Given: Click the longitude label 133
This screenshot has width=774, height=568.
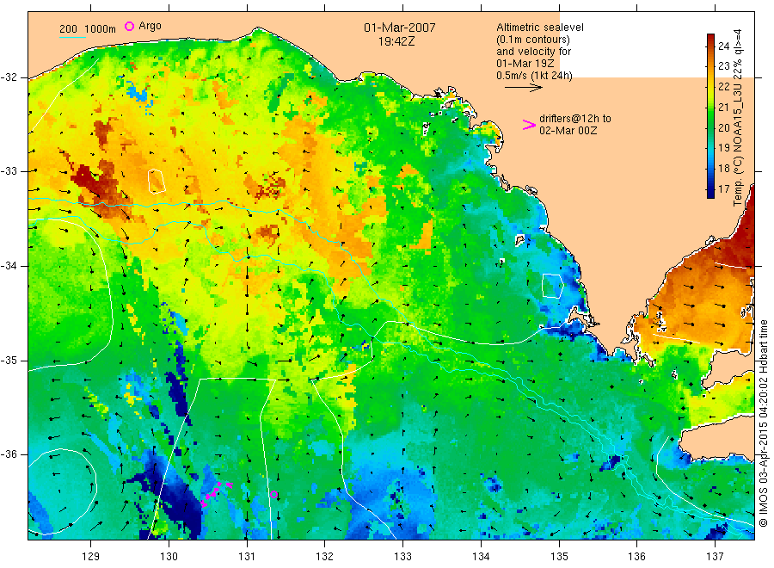Looking at the screenshot, I should pyautogui.click(x=402, y=557).
